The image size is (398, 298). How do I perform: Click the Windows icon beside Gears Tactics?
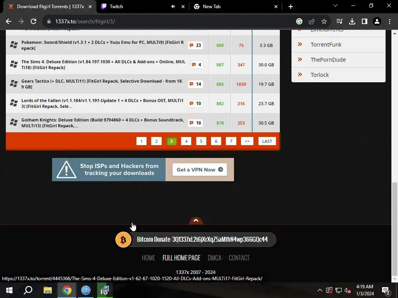click(14, 83)
